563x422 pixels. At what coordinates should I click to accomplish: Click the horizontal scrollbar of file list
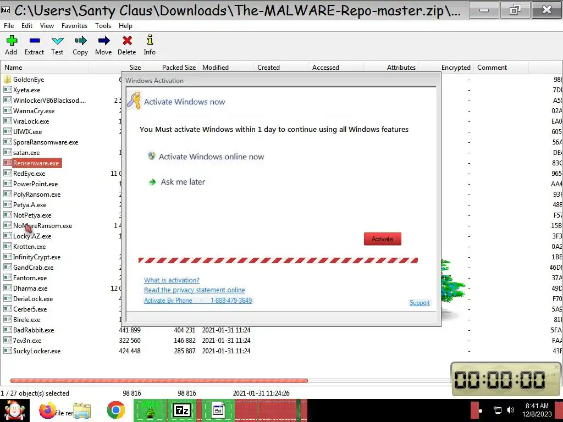159,380
